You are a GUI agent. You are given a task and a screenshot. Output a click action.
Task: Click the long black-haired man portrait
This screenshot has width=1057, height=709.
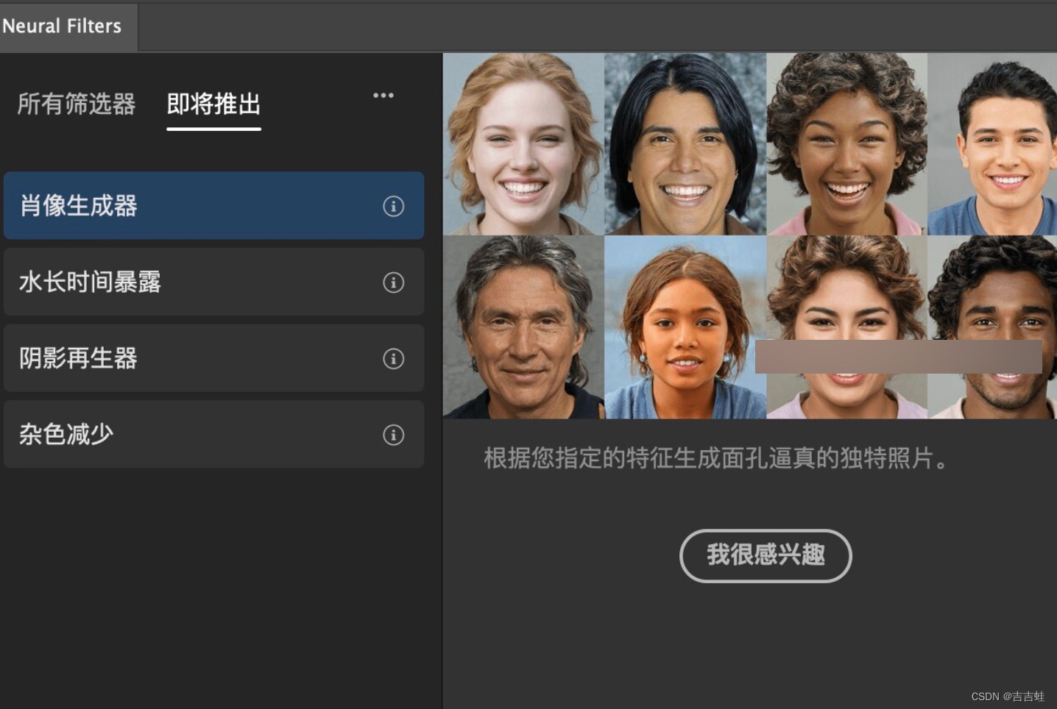[x=685, y=144]
